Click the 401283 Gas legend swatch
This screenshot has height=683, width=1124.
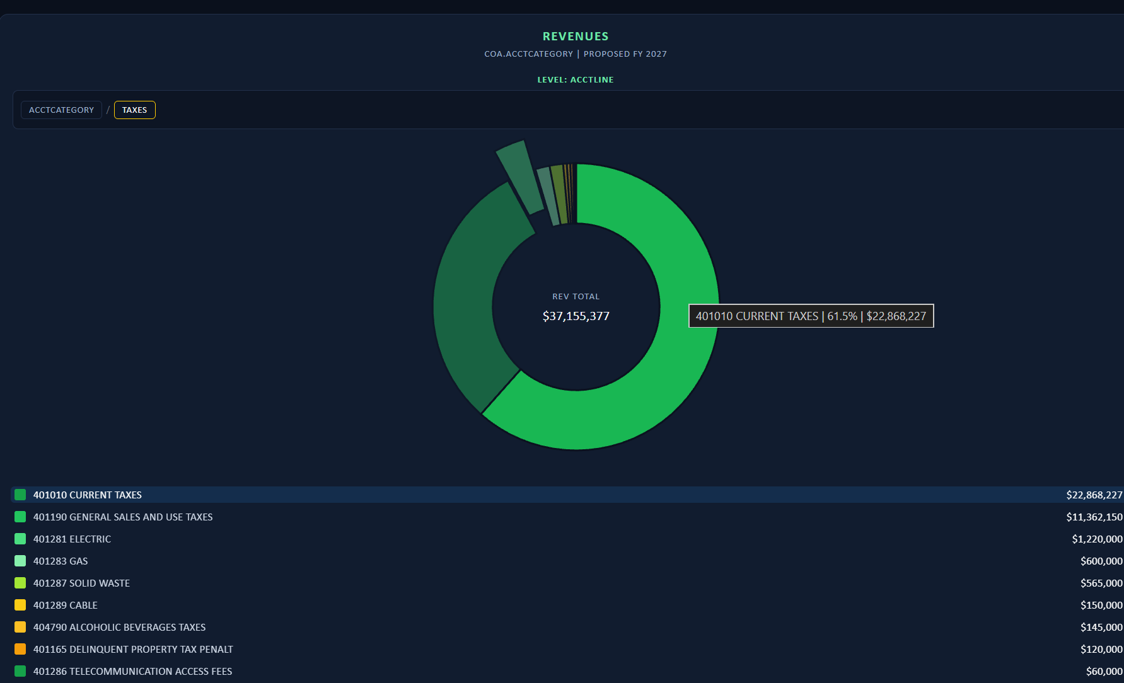pyautogui.click(x=20, y=561)
